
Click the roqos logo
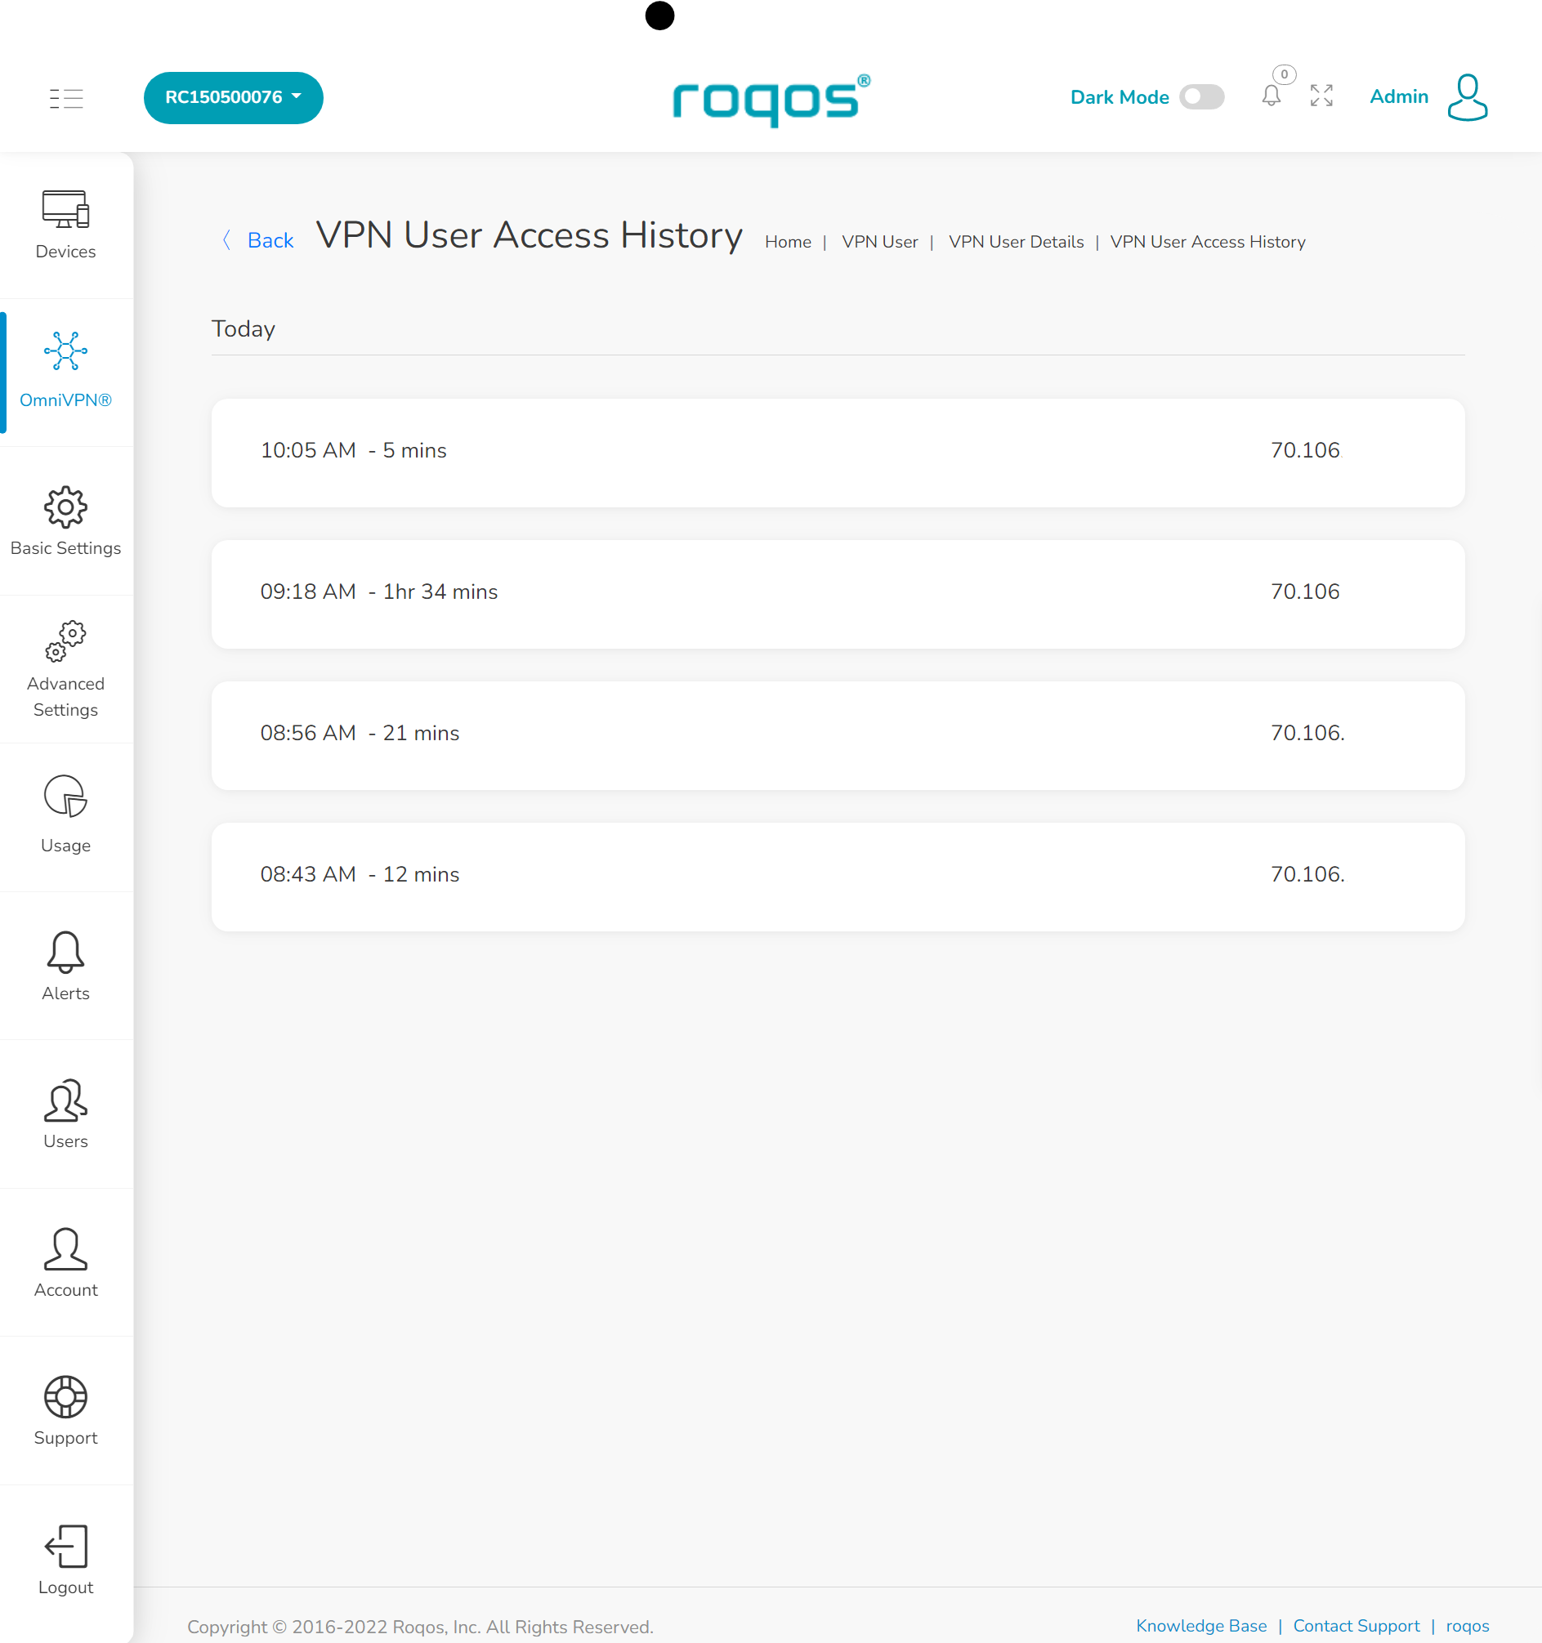click(771, 99)
